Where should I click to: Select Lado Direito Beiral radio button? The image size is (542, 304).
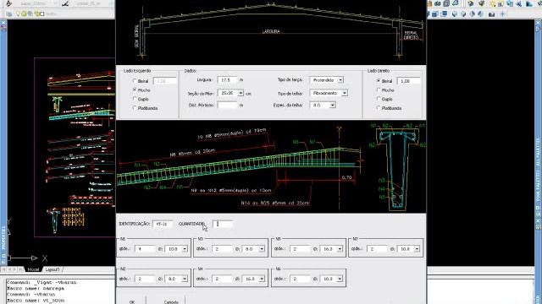pos(379,81)
